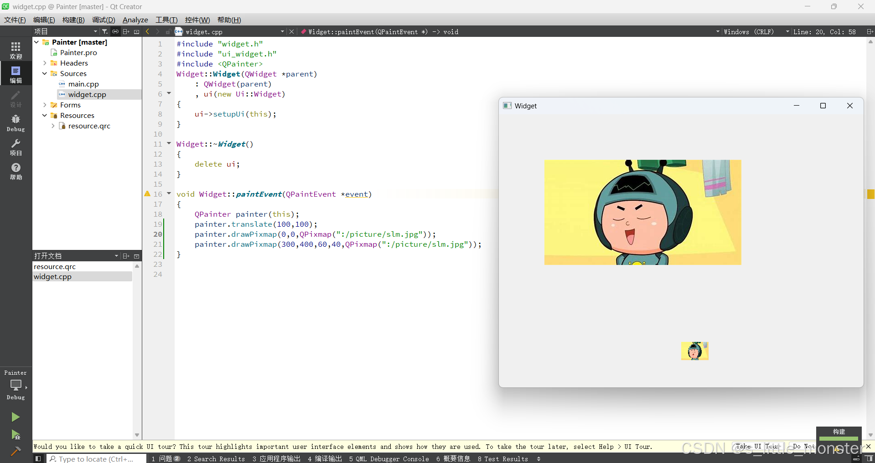The image size is (875, 463).
Task: Open the 控件(W) menu
Action: (197, 20)
